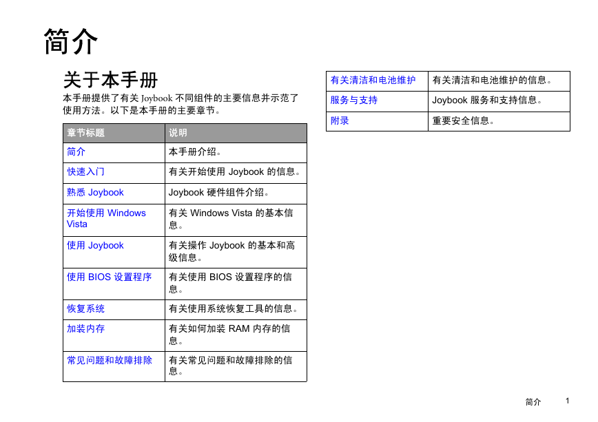
Task: Click text 有关常见问题和故障排除的信息
Action: click(x=230, y=366)
